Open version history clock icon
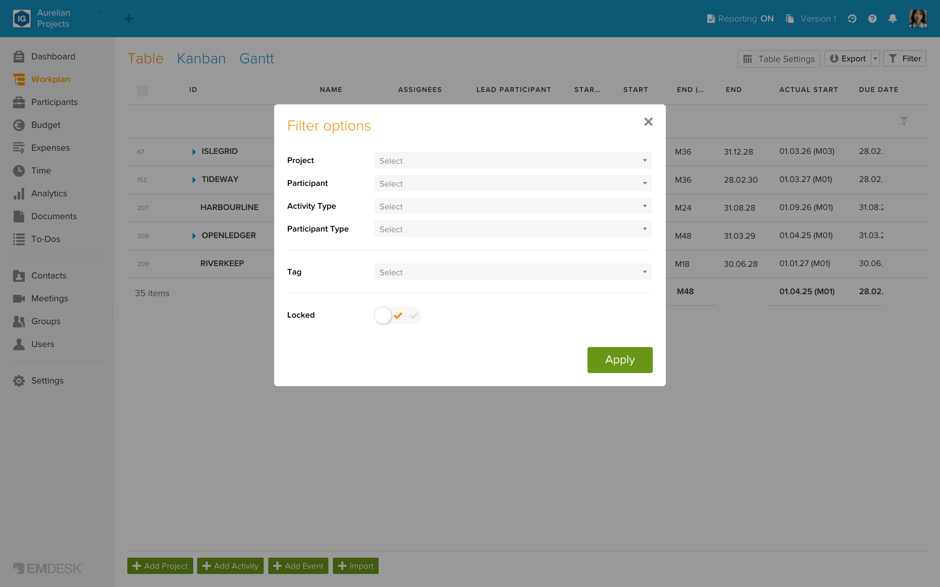Screen dimensions: 940x587 [852, 19]
